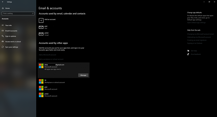Click the envelope icon beside piet Old account

(41, 27)
